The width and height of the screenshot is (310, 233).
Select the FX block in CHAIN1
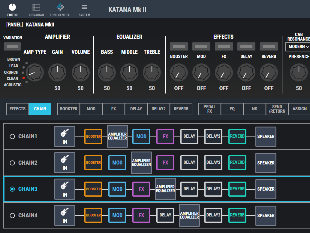(165, 136)
